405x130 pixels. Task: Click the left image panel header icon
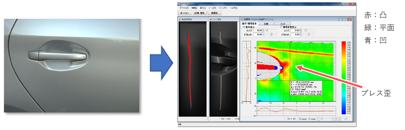pyautogui.click(x=180, y=19)
